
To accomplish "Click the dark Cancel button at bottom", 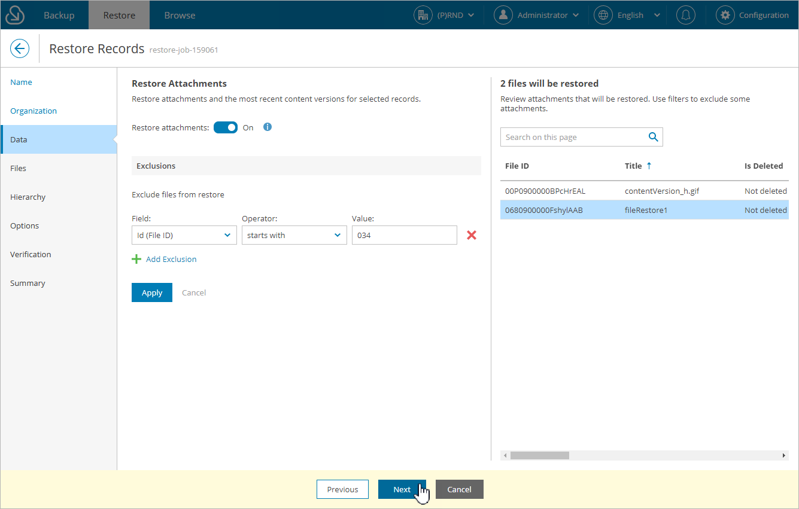I will tap(460, 489).
